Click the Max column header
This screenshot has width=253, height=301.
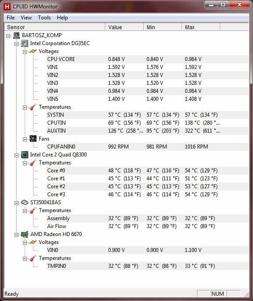coord(201,27)
